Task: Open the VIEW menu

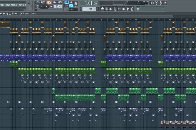Action: point(8,5)
